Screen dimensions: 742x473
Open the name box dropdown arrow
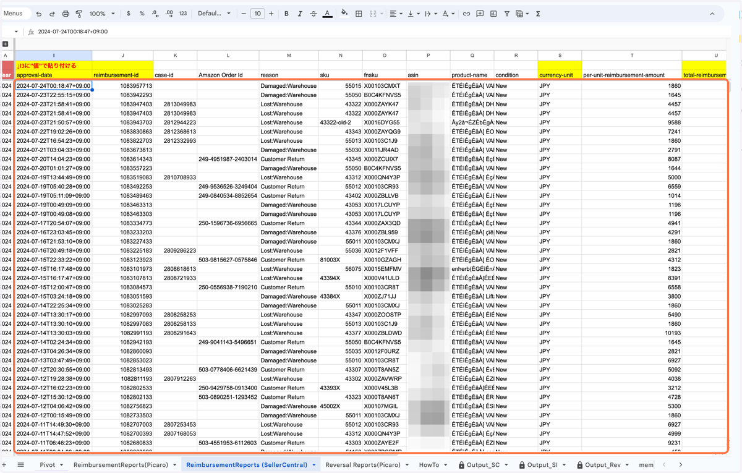point(16,32)
